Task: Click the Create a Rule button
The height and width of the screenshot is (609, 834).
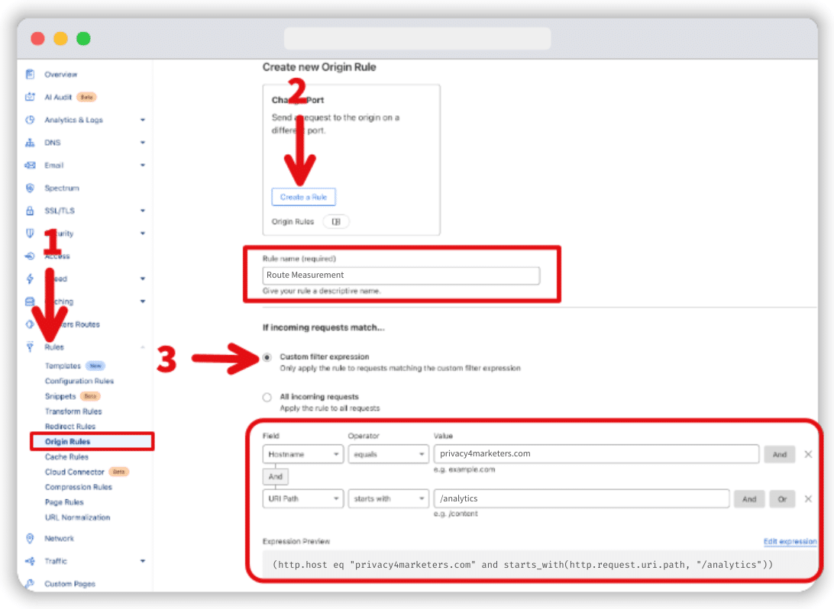Action: pos(304,196)
